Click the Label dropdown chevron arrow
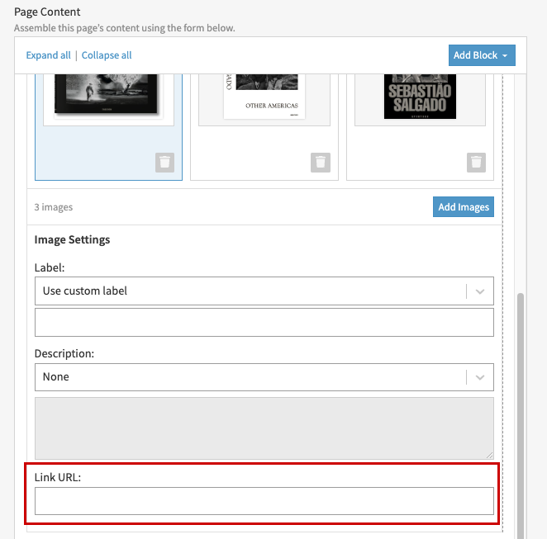Viewport: 547px width, 539px height. click(x=480, y=291)
